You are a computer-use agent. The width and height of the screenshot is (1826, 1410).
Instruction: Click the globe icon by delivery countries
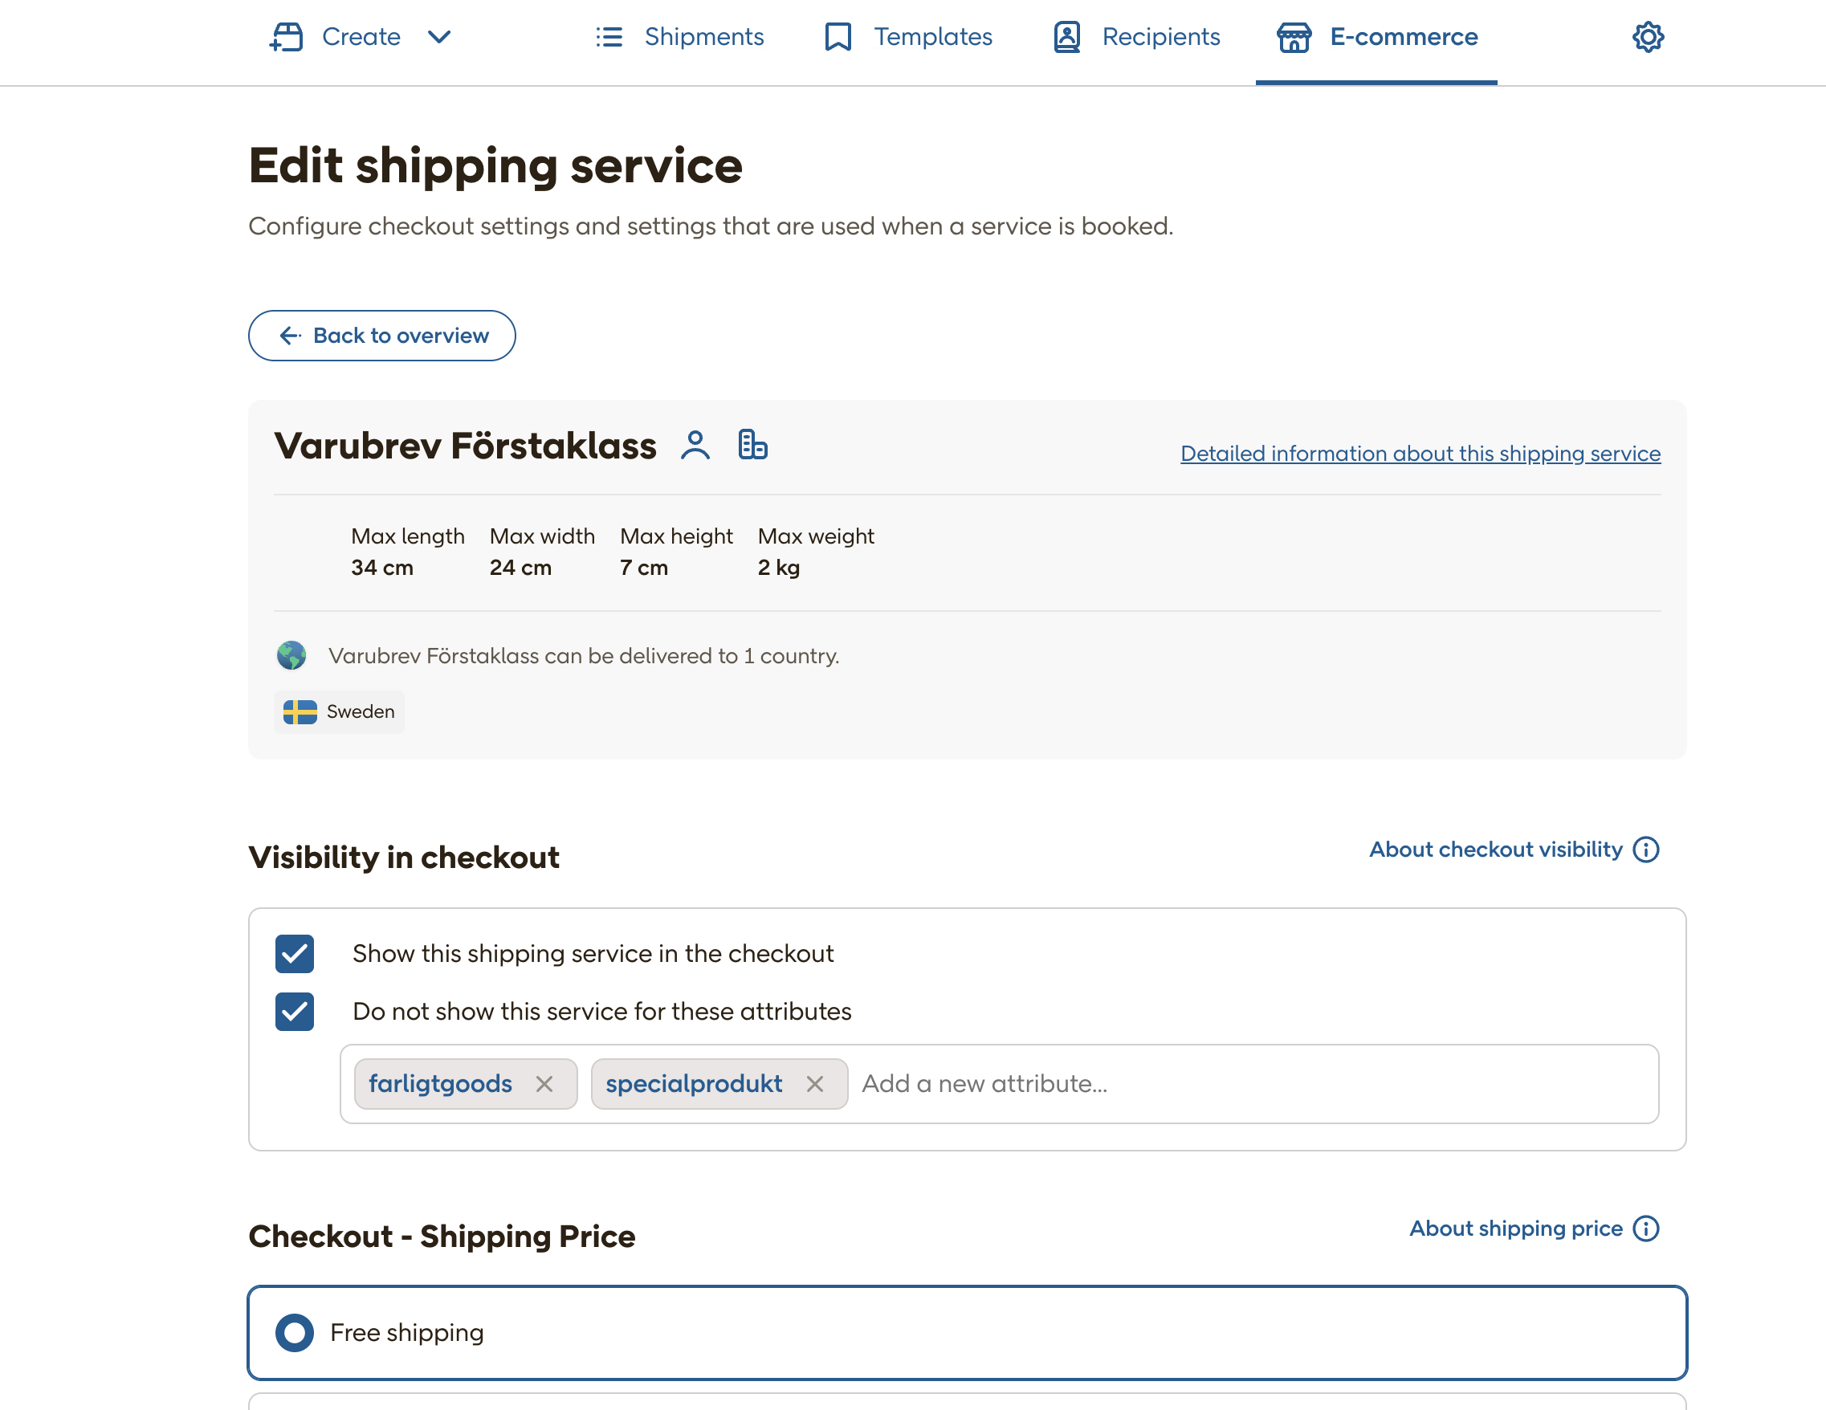(x=291, y=655)
